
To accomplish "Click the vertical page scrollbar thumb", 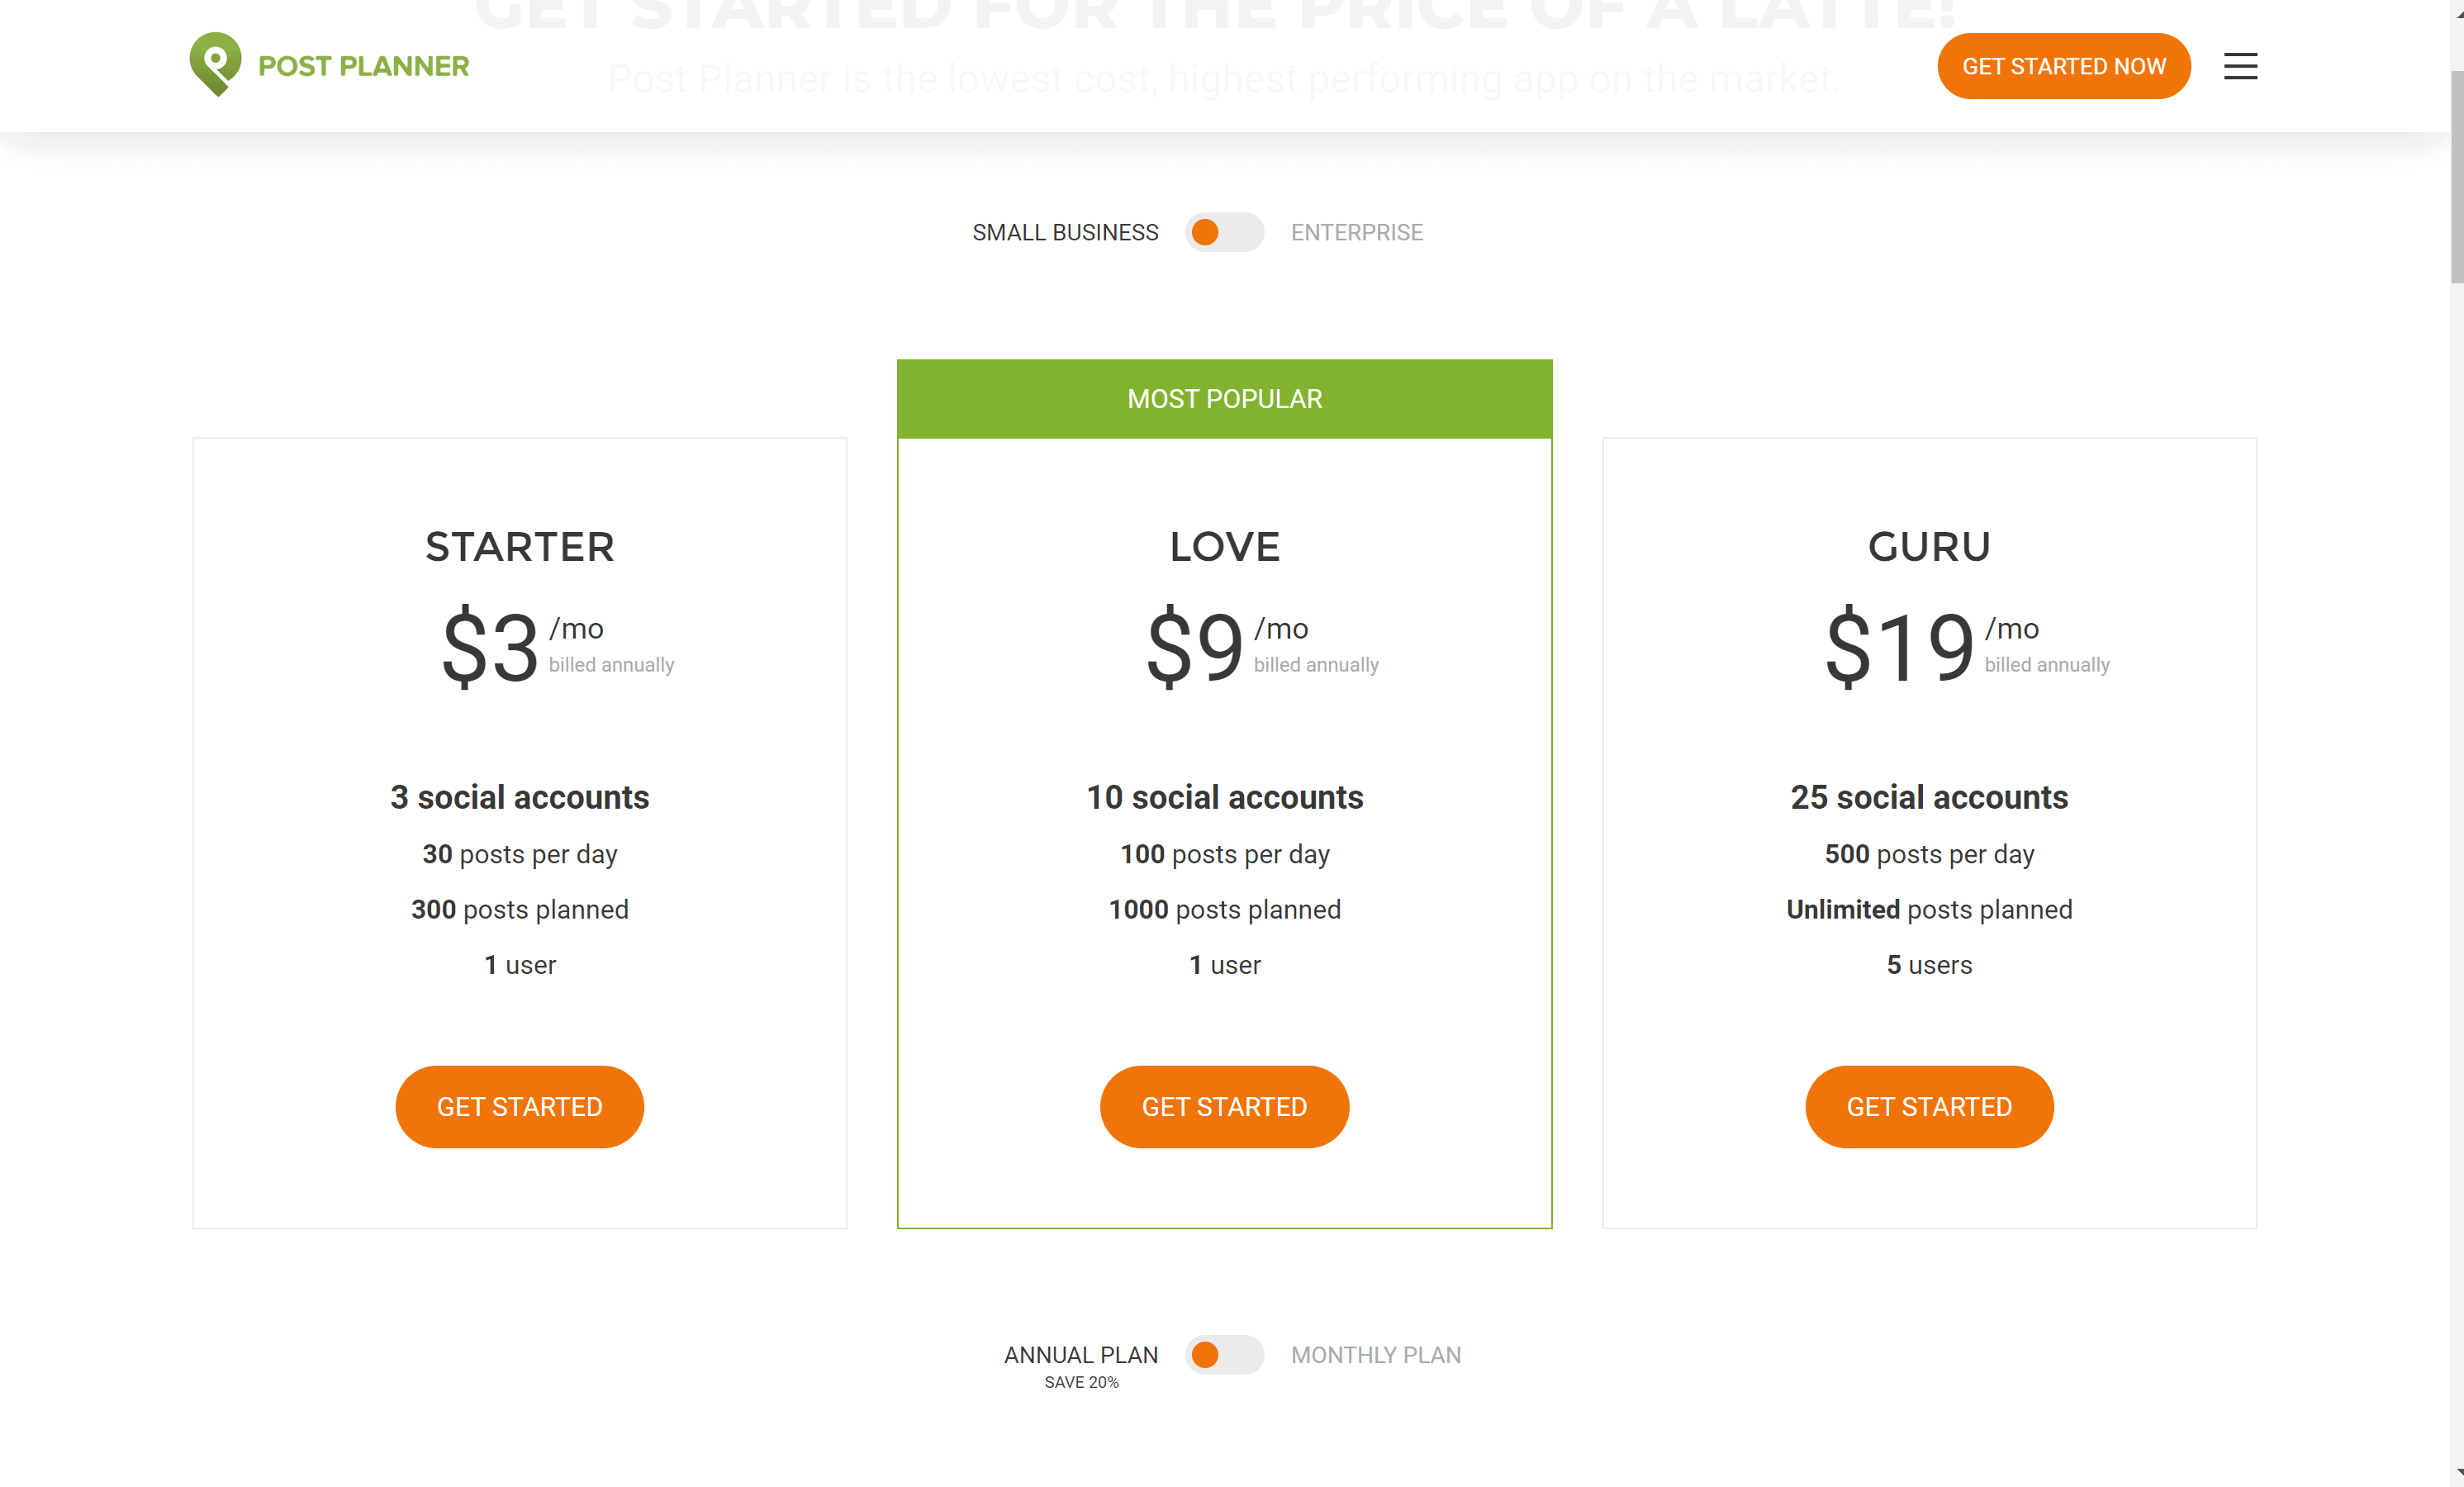I will pyautogui.click(x=2456, y=175).
